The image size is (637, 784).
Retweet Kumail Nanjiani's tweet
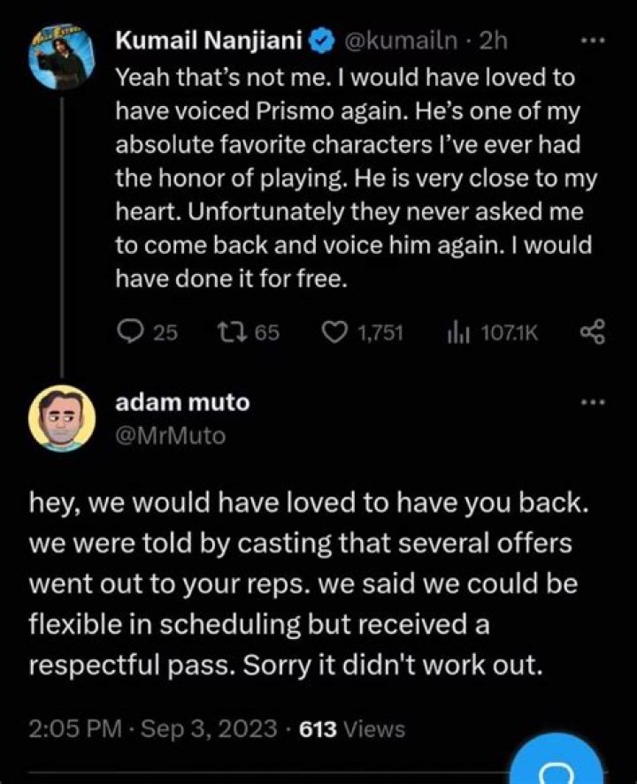pos(230,331)
